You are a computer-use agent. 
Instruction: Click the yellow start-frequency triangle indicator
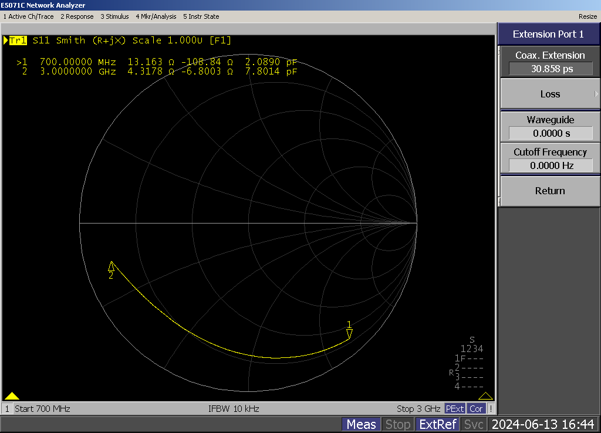(x=12, y=395)
